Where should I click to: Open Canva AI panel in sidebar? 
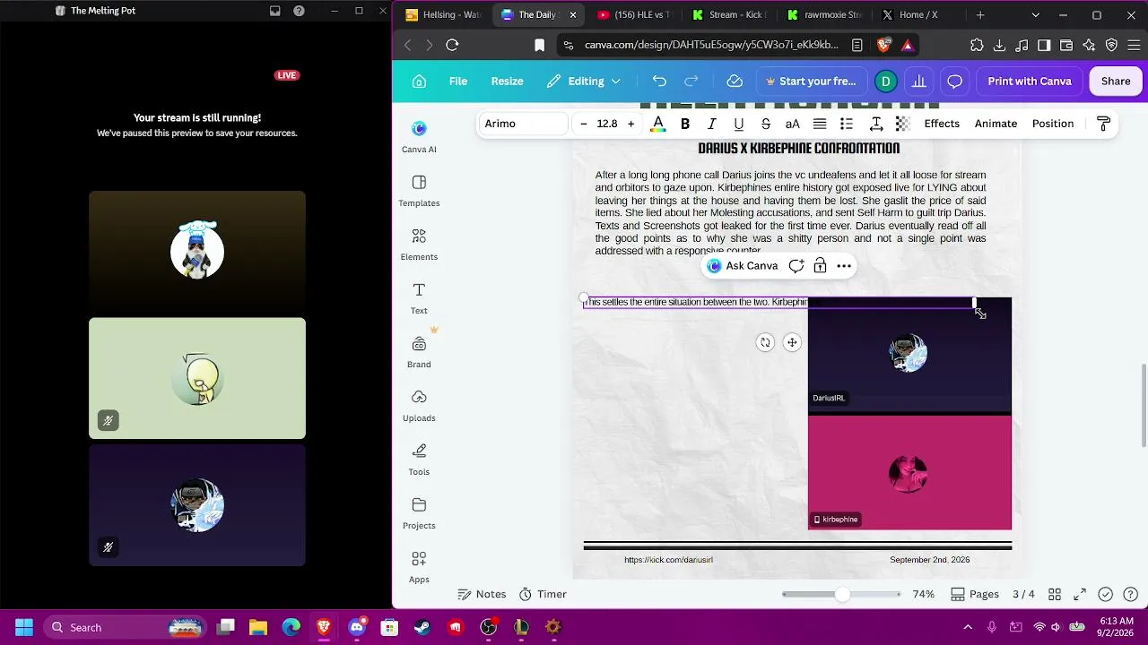[419, 136]
